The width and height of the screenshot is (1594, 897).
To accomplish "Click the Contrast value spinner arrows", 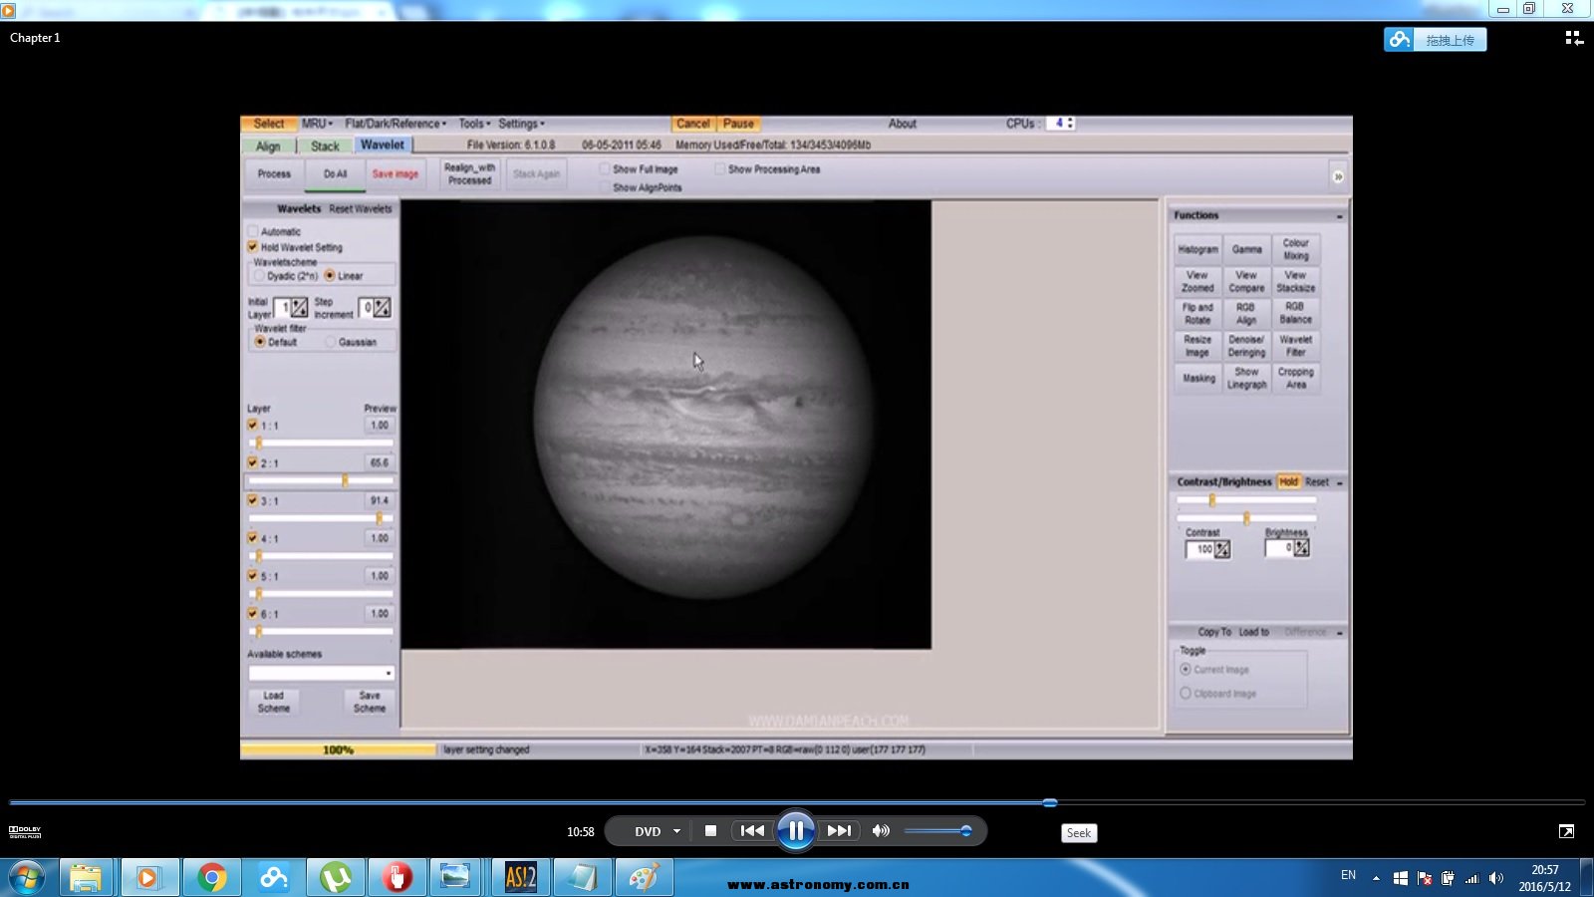I will (x=1222, y=549).
